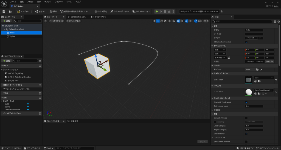
Task: Collapse the トランスフォーム section
Action: 212,46
